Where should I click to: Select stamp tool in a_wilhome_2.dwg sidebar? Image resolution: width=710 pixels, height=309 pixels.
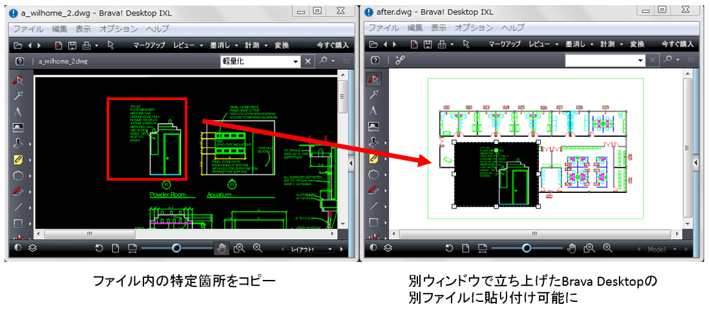pyautogui.click(x=18, y=143)
